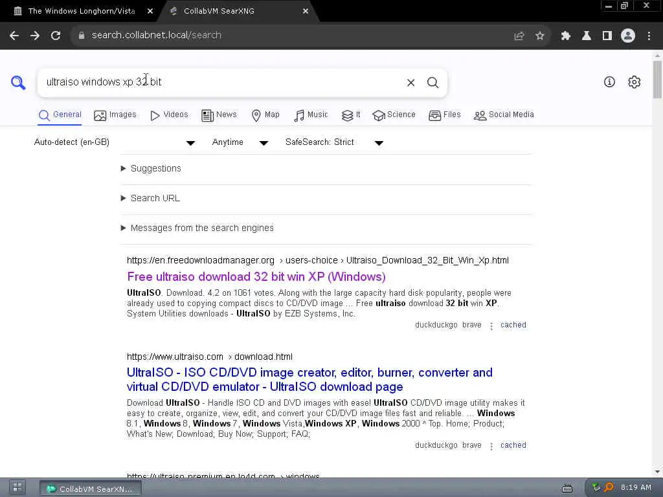Click the scrollbar down arrow
The height and width of the screenshot is (497, 663).
pos(658,472)
